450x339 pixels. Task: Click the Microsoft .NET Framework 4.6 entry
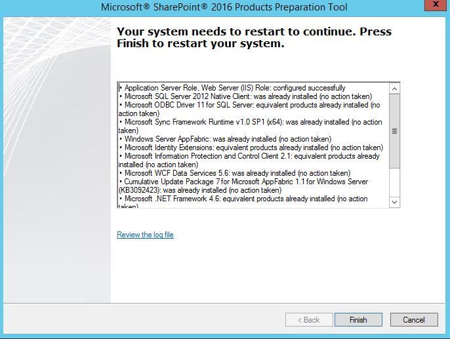[x=243, y=202]
